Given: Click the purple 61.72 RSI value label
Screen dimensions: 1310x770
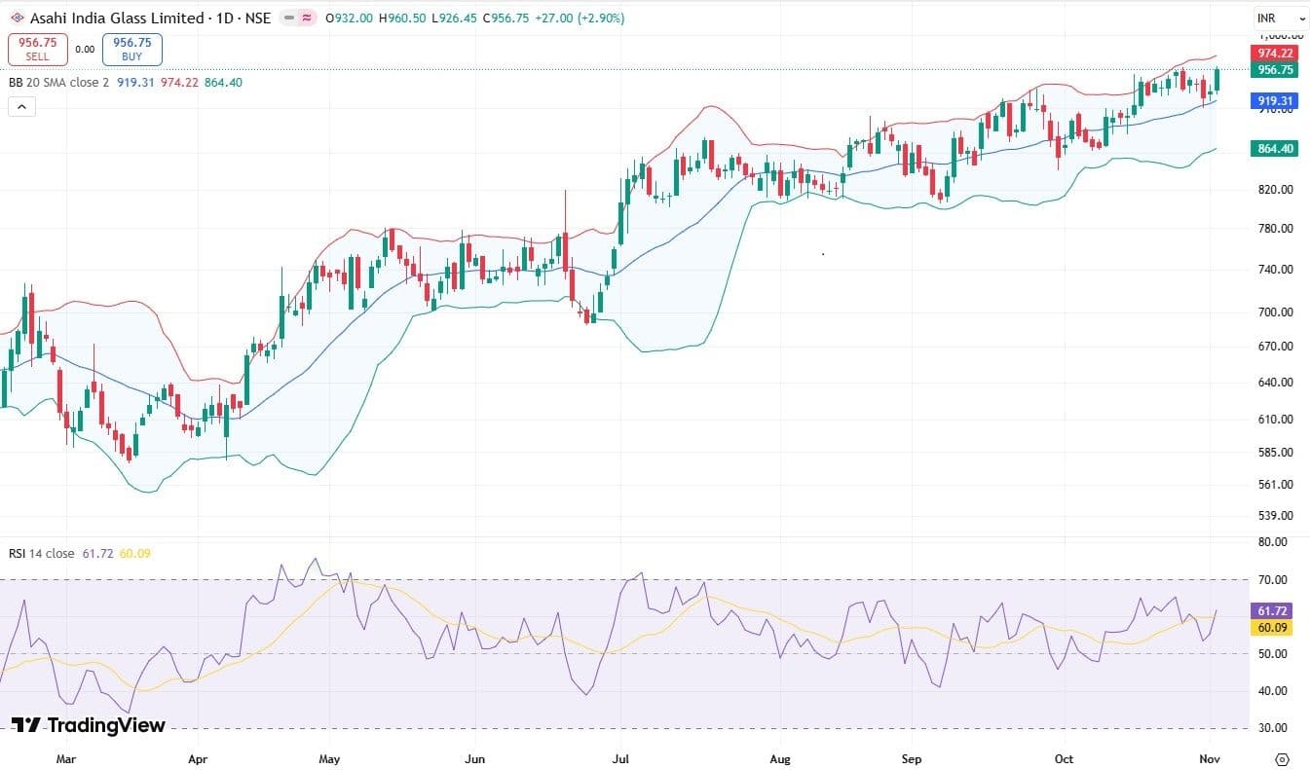Looking at the screenshot, I should point(1275,611).
